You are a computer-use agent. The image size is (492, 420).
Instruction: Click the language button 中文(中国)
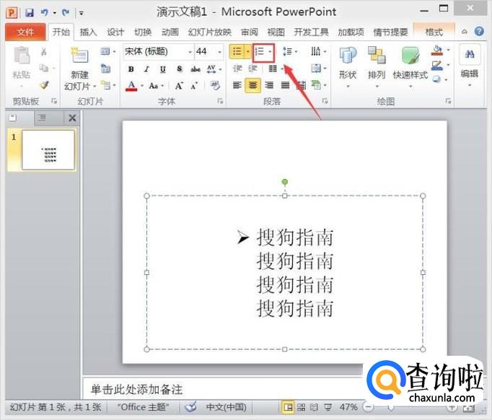pos(226,407)
